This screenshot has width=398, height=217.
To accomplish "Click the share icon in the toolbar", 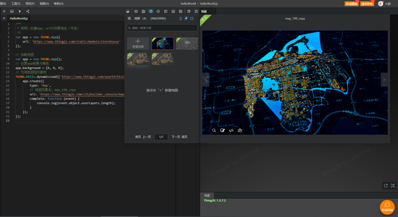I will 28,11.
